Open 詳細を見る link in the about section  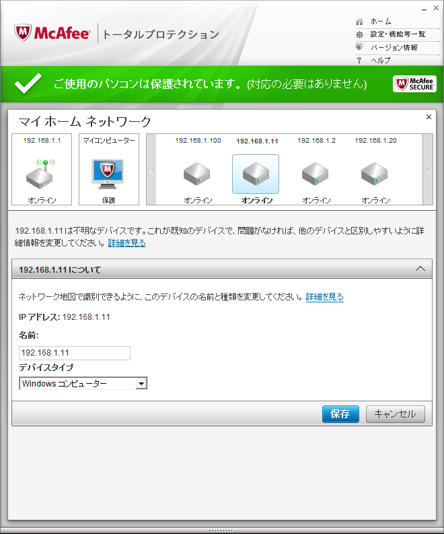pos(324,296)
